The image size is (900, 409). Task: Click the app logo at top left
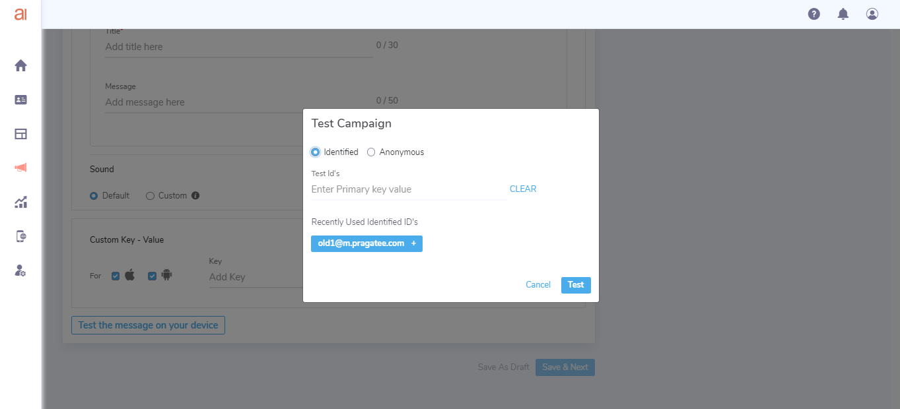coord(20,14)
